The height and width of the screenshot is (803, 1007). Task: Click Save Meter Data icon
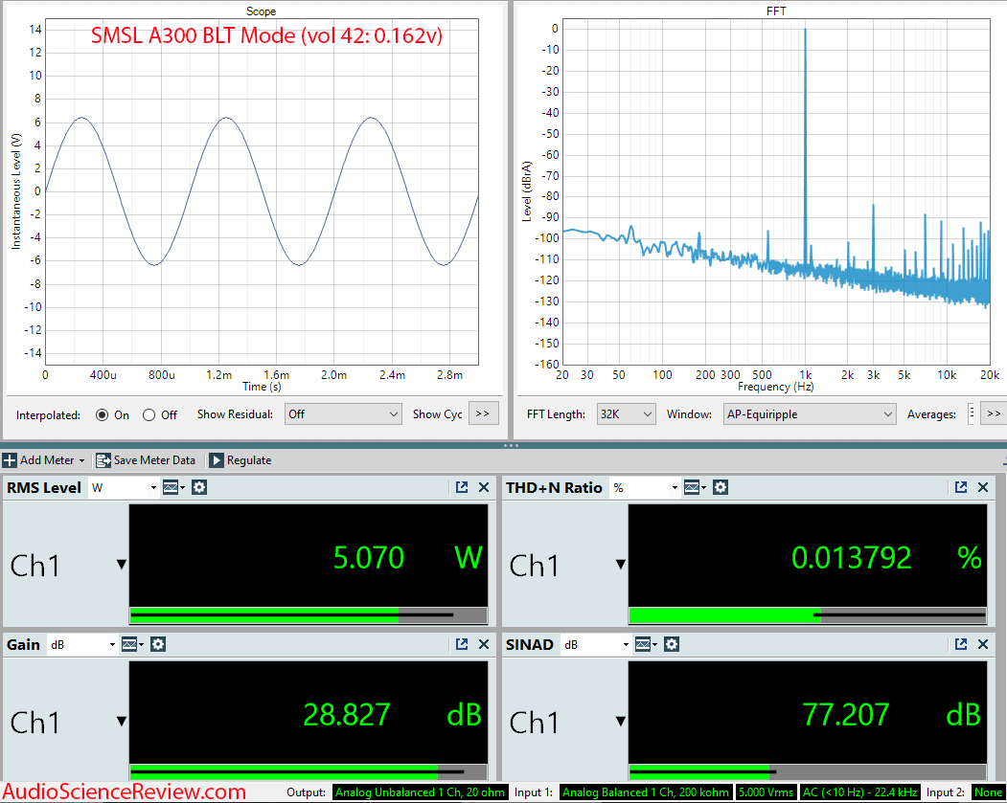click(x=103, y=460)
